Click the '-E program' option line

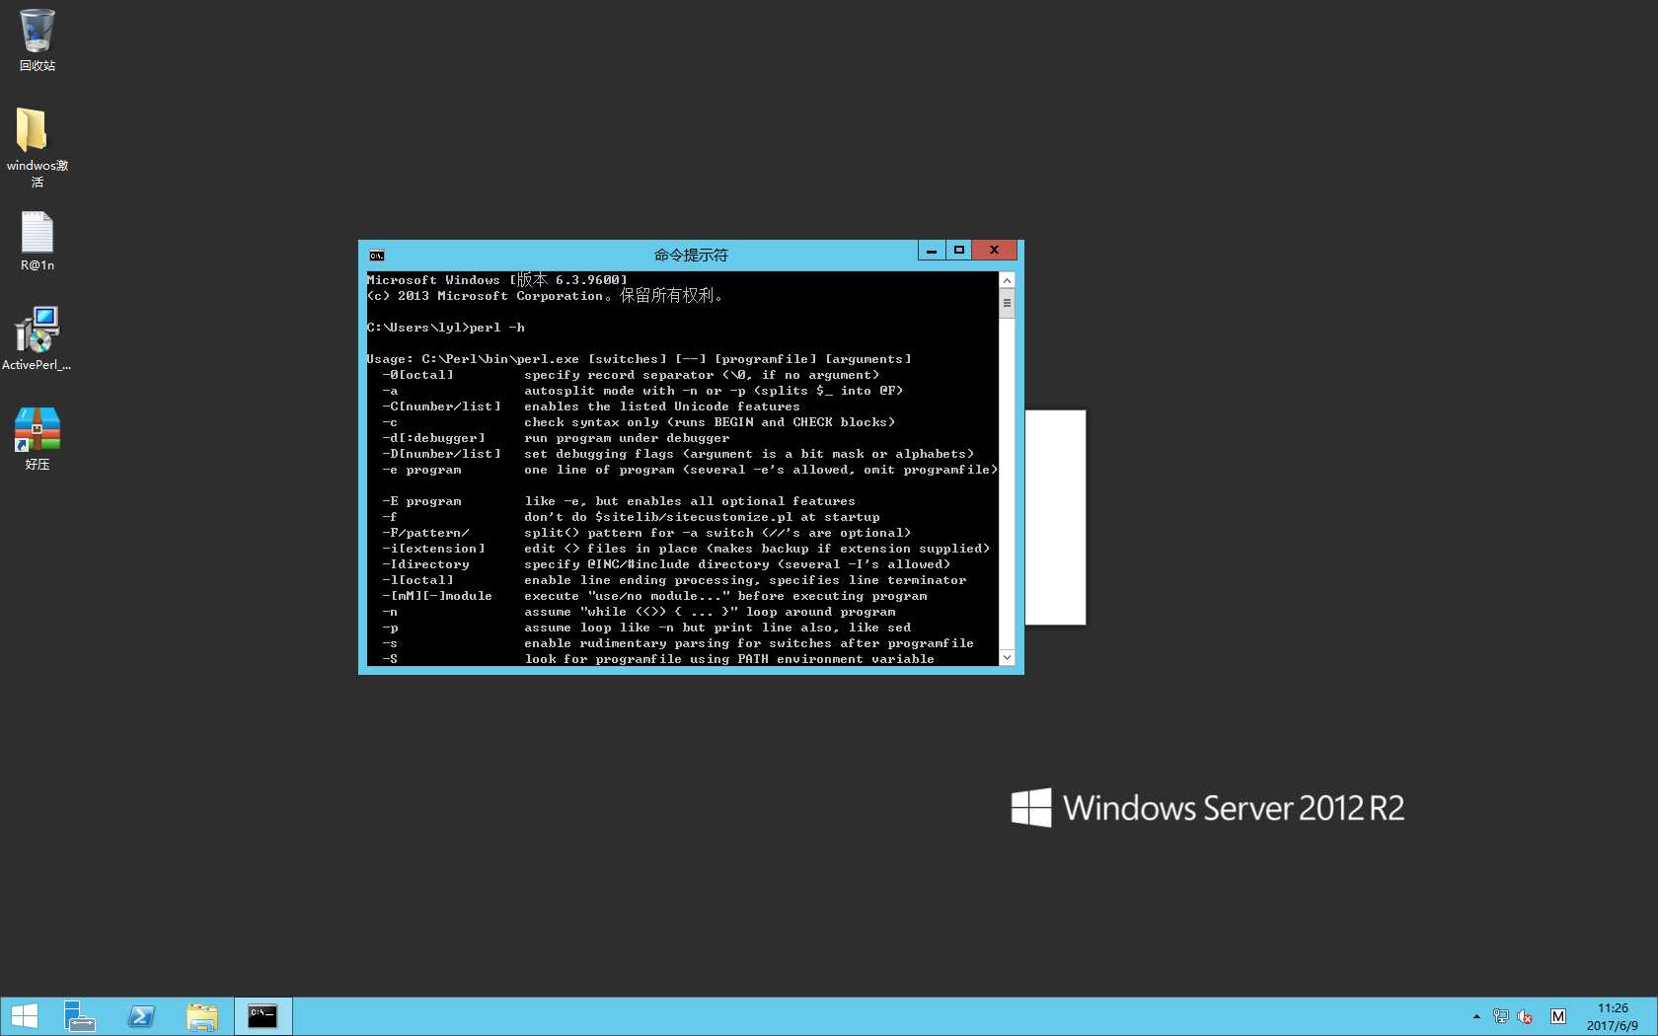[x=619, y=501]
